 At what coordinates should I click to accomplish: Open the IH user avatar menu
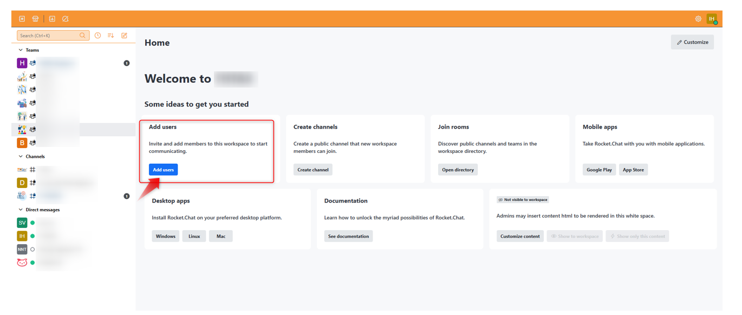pos(712,19)
